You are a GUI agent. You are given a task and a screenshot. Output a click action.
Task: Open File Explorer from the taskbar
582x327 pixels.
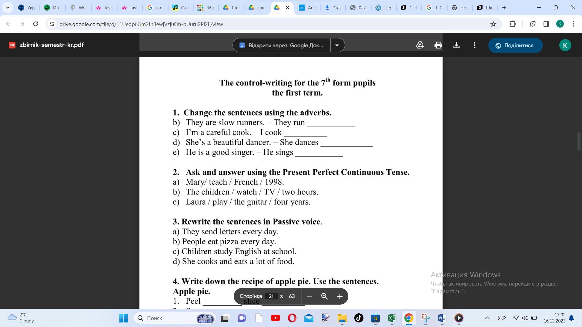tap(342, 318)
